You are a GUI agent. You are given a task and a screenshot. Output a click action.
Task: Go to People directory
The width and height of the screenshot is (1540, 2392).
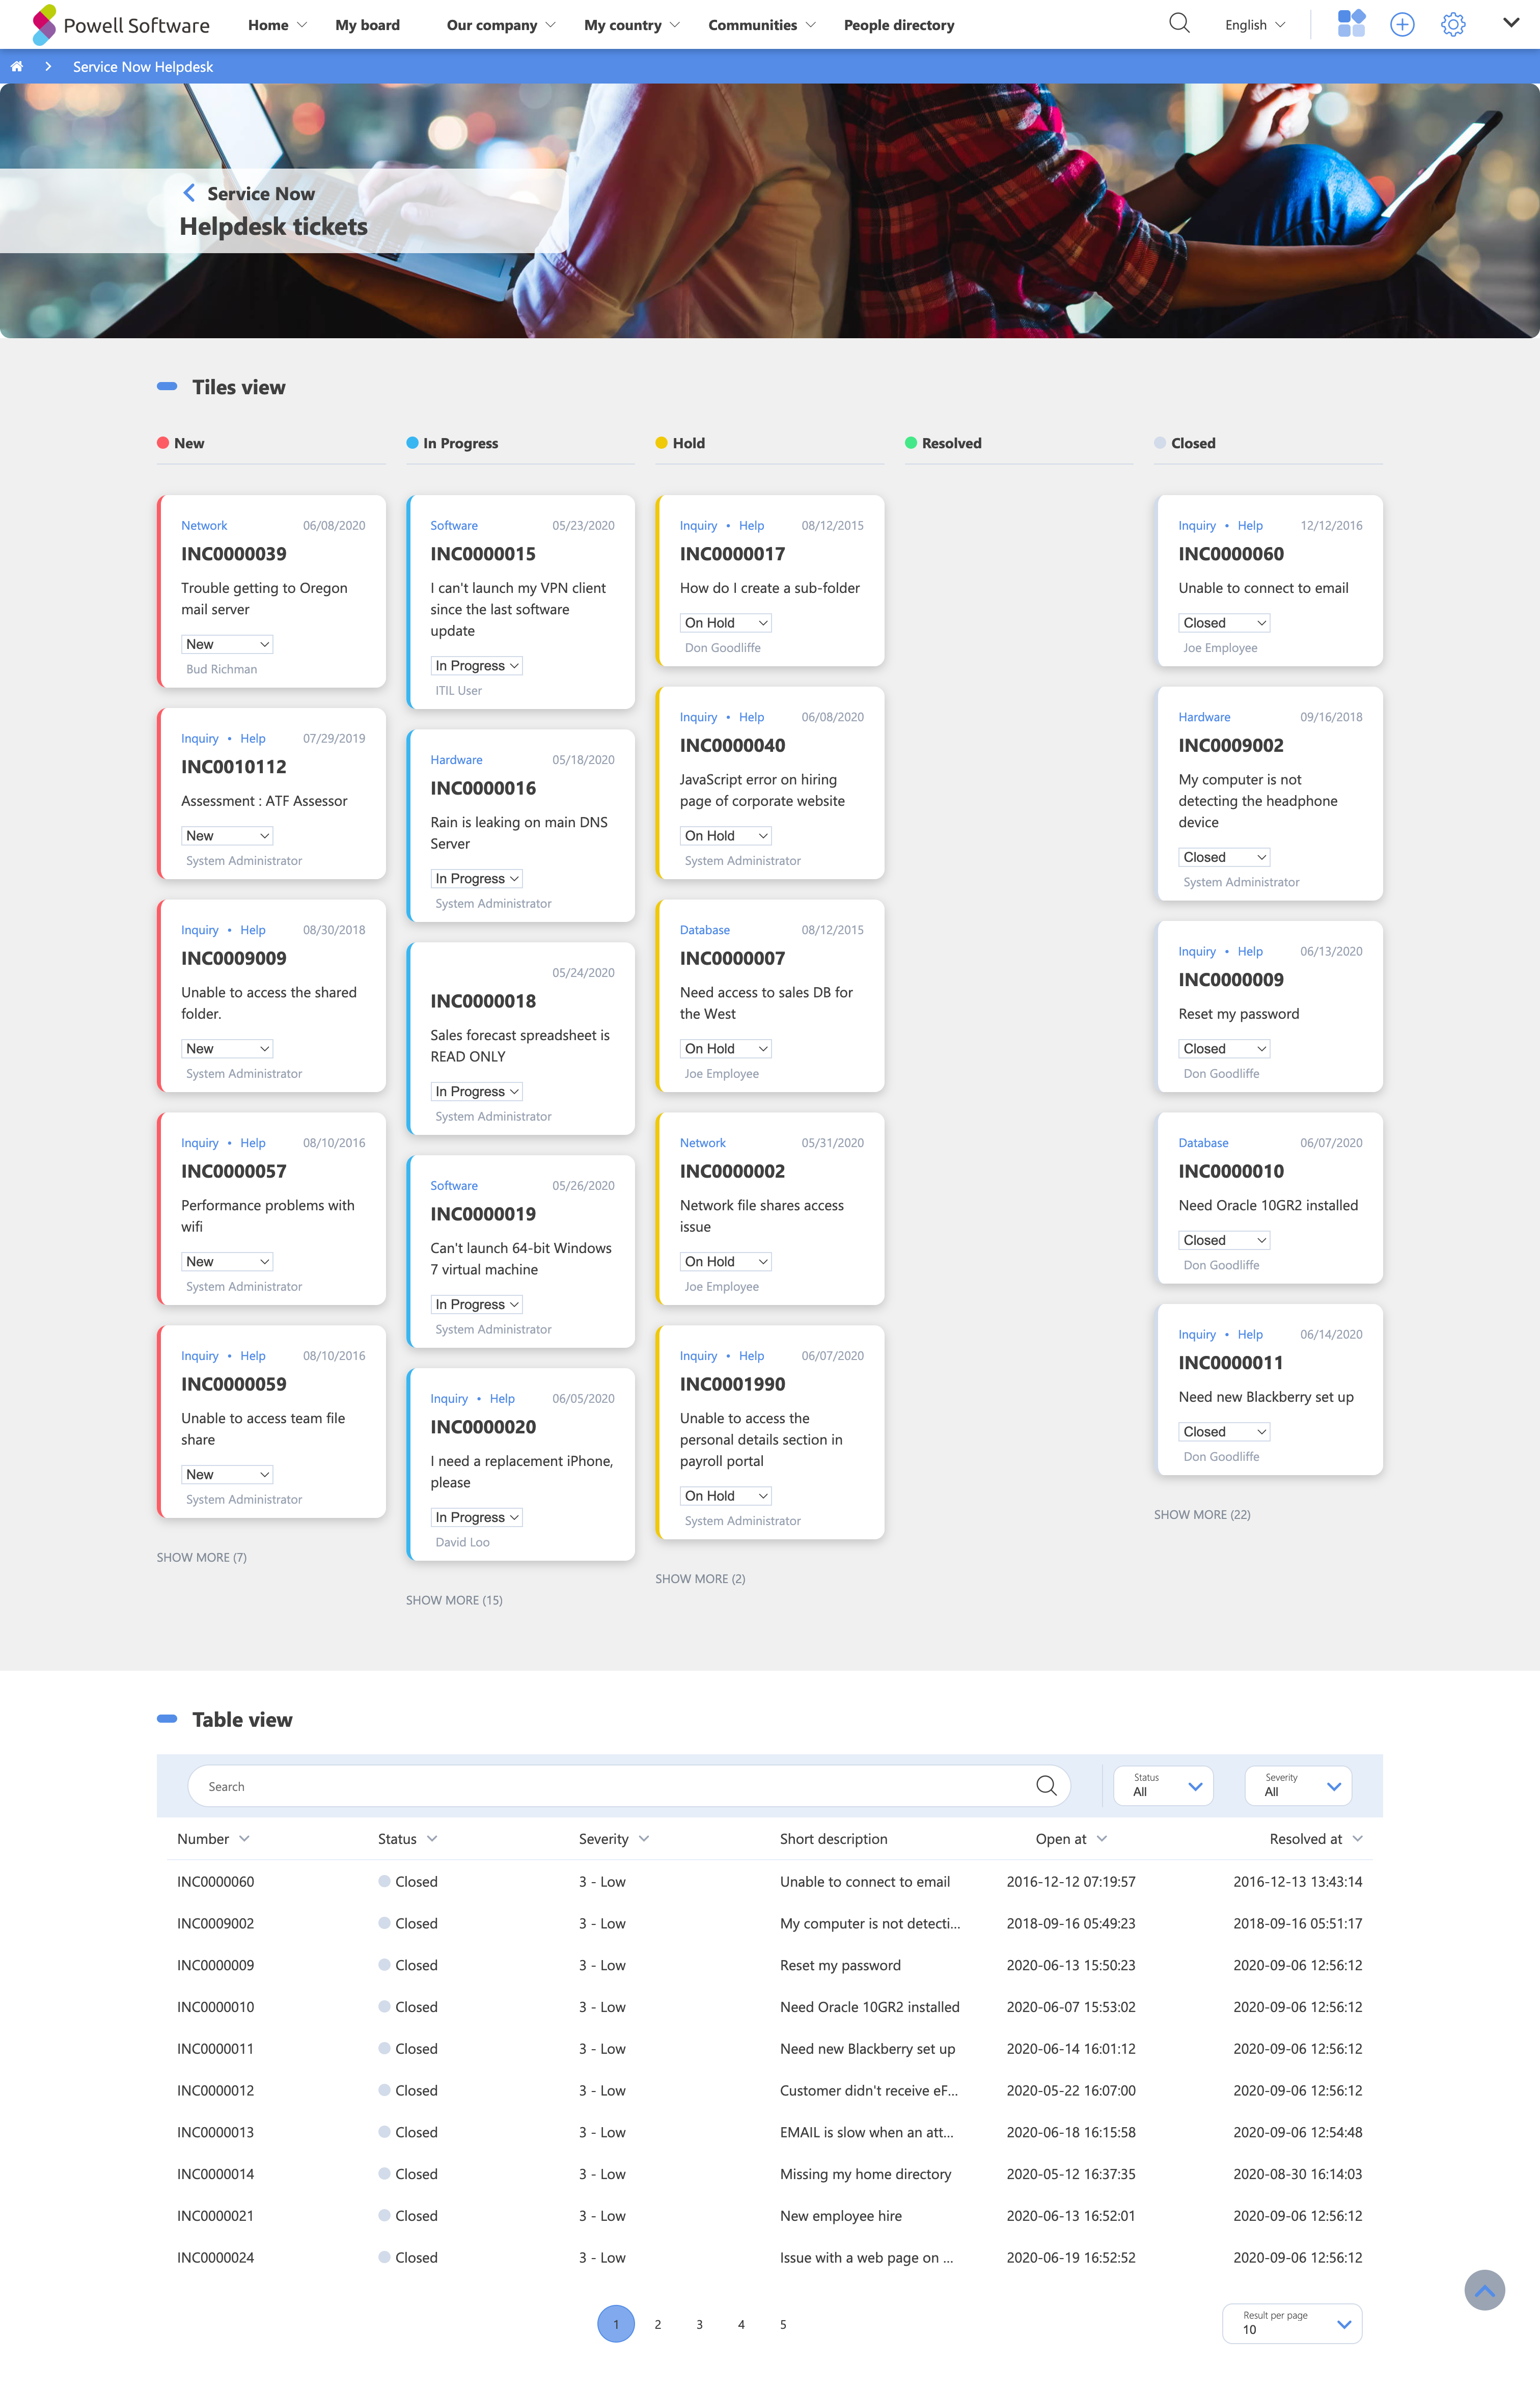click(x=898, y=25)
